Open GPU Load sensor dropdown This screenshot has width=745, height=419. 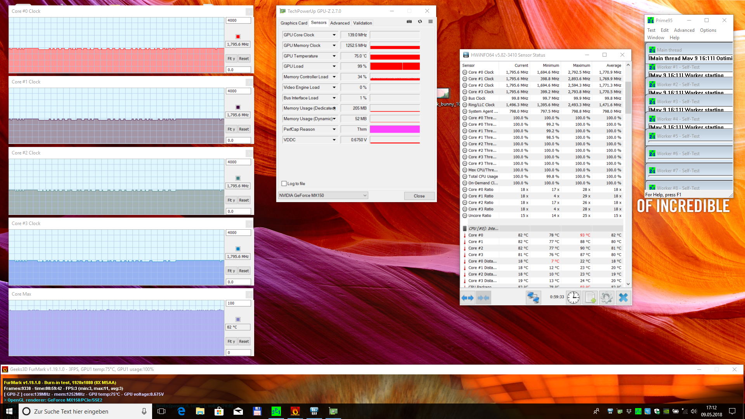[334, 66]
